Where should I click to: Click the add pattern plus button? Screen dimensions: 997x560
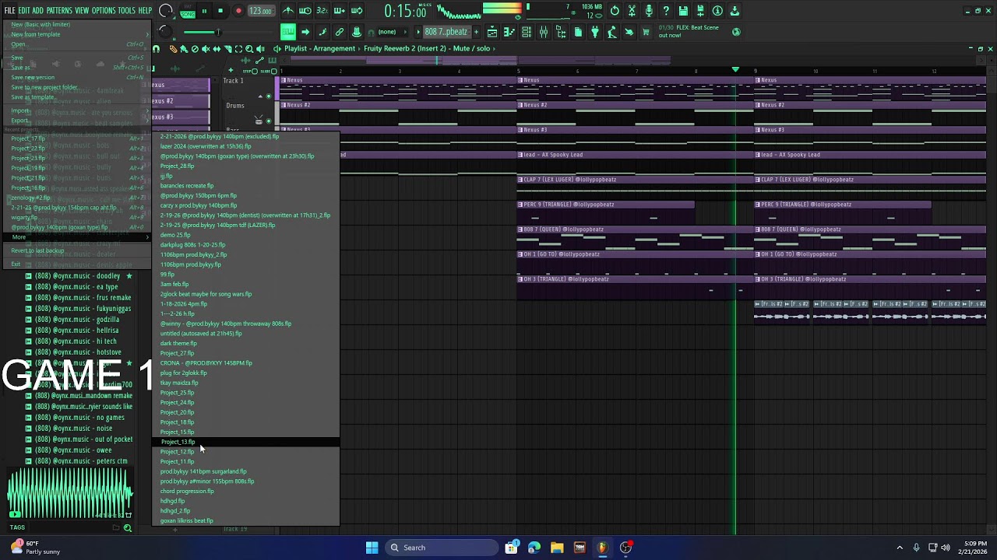click(476, 32)
